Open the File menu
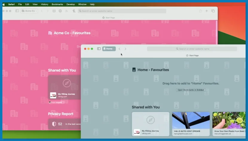Screen dimensions: 248x141 pos(20,4)
